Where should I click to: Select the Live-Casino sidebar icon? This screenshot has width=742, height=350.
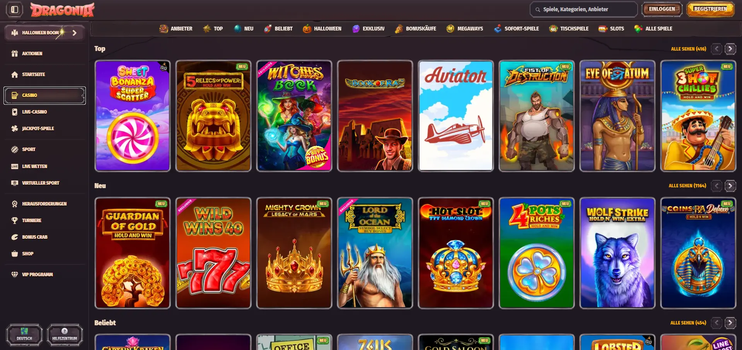pos(14,112)
